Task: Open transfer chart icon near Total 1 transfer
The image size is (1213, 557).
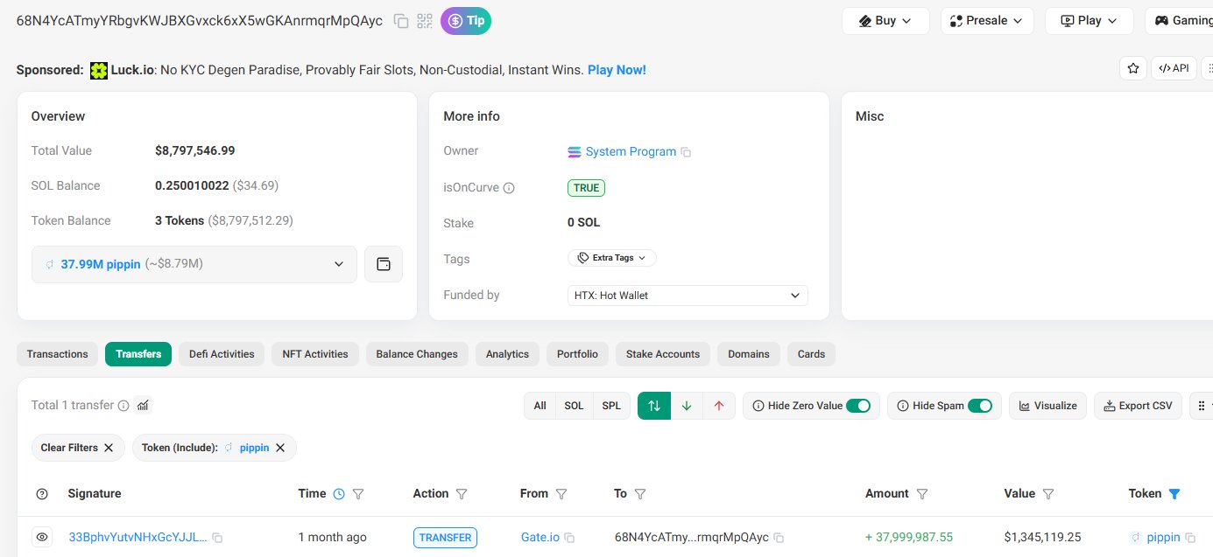Action: click(143, 406)
